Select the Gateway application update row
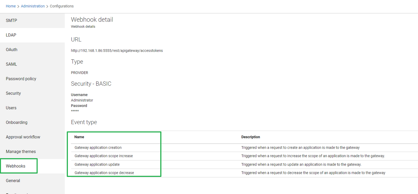Image resolution: width=418 pixels, height=194 pixels. pyautogui.click(x=97, y=165)
